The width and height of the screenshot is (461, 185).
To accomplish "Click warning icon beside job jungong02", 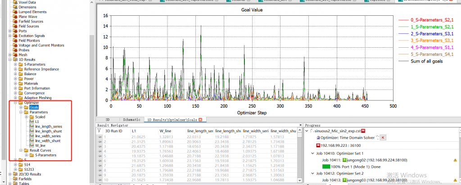I will point(455,160).
